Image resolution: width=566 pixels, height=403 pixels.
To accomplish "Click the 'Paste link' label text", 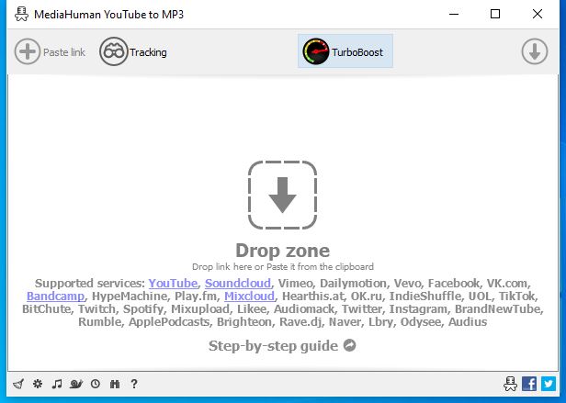I will [x=64, y=52].
